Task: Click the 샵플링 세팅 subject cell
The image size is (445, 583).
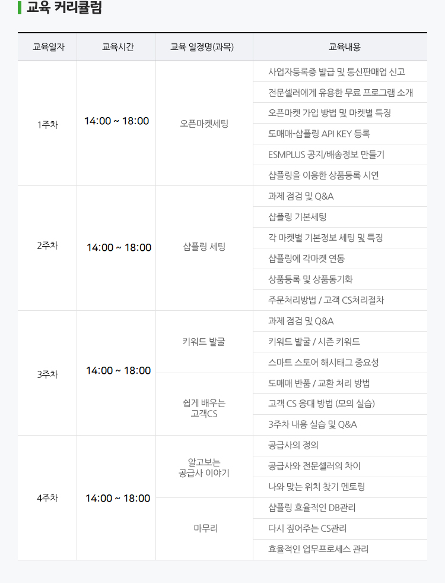Action: point(204,246)
